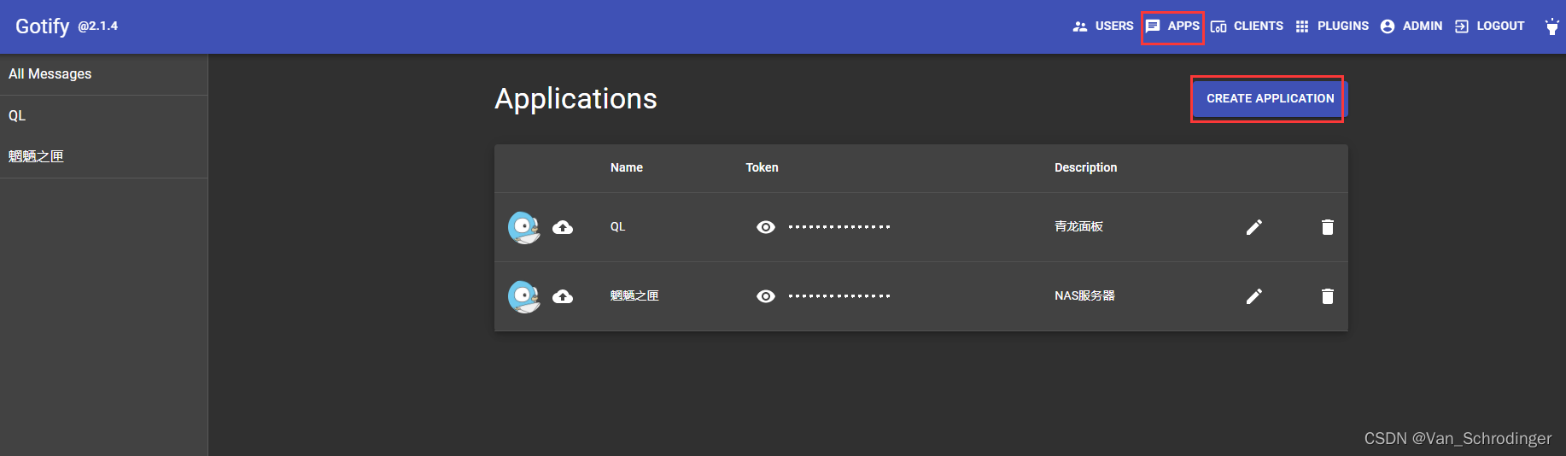Click the 魍魉之匣 name cell in table
This screenshot has width=1566, height=456.
634,296
